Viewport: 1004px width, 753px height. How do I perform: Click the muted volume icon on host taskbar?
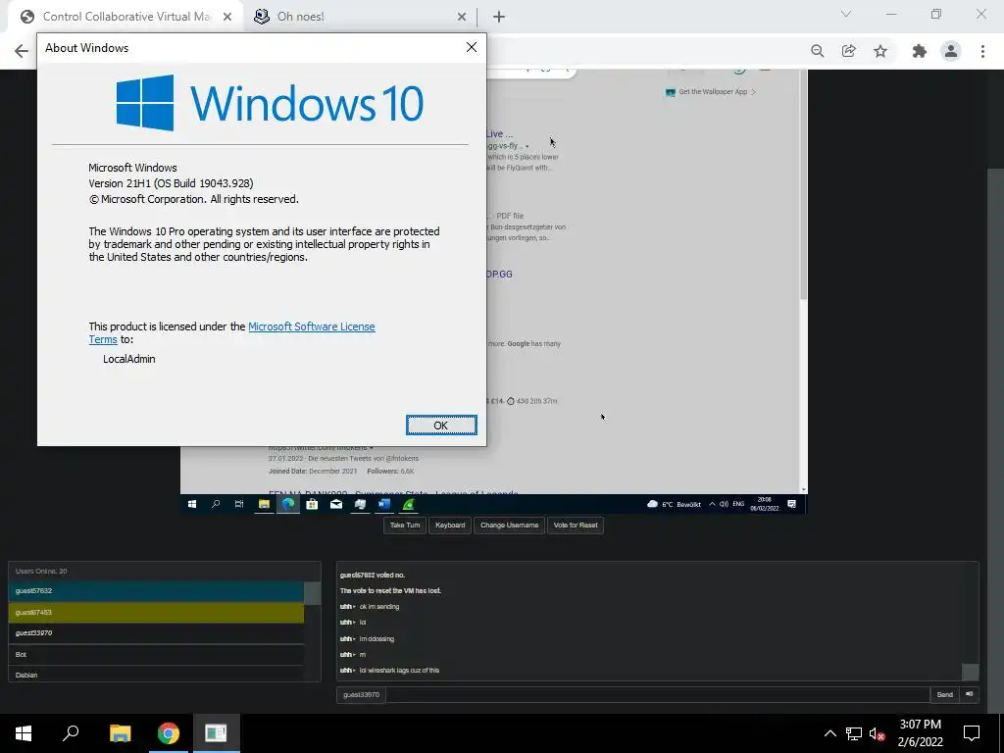click(x=878, y=733)
